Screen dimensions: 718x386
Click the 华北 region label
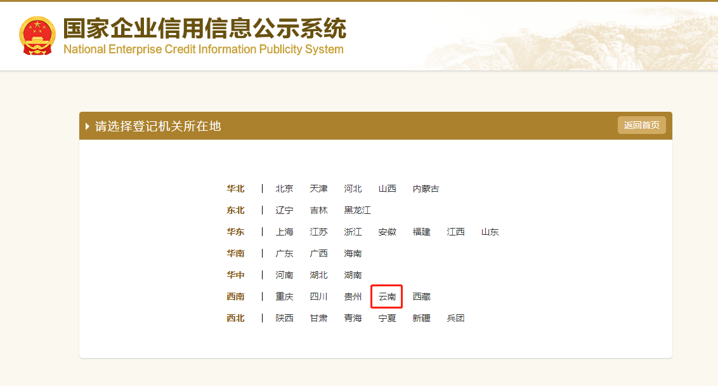(x=235, y=189)
